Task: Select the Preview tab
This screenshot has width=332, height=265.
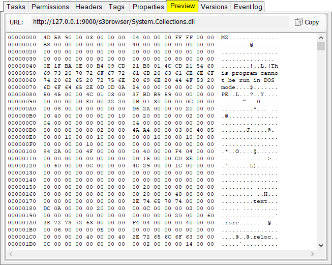Action: (183, 6)
